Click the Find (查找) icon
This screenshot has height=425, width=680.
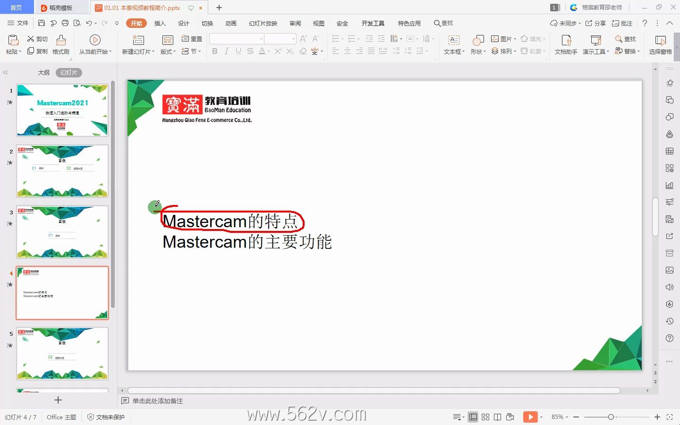pyautogui.click(x=619, y=39)
